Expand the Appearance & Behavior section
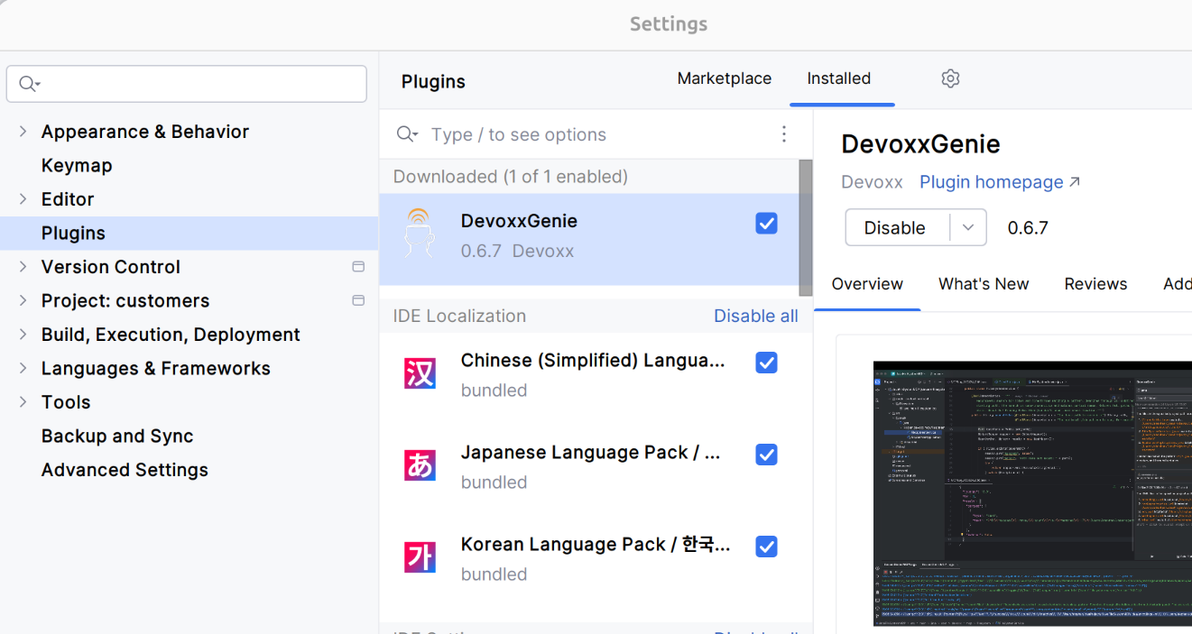 pos(23,132)
